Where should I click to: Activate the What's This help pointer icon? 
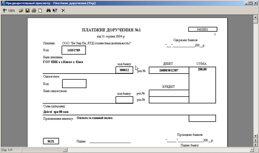55,11
